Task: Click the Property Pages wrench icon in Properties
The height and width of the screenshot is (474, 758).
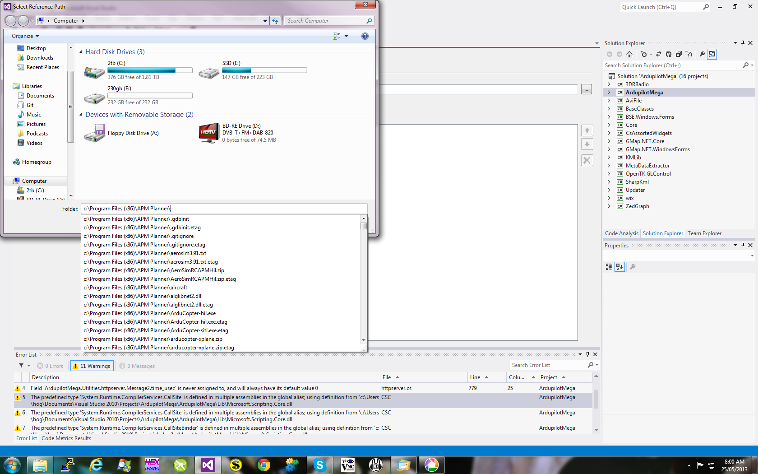Action: click(x=633, y=267)
